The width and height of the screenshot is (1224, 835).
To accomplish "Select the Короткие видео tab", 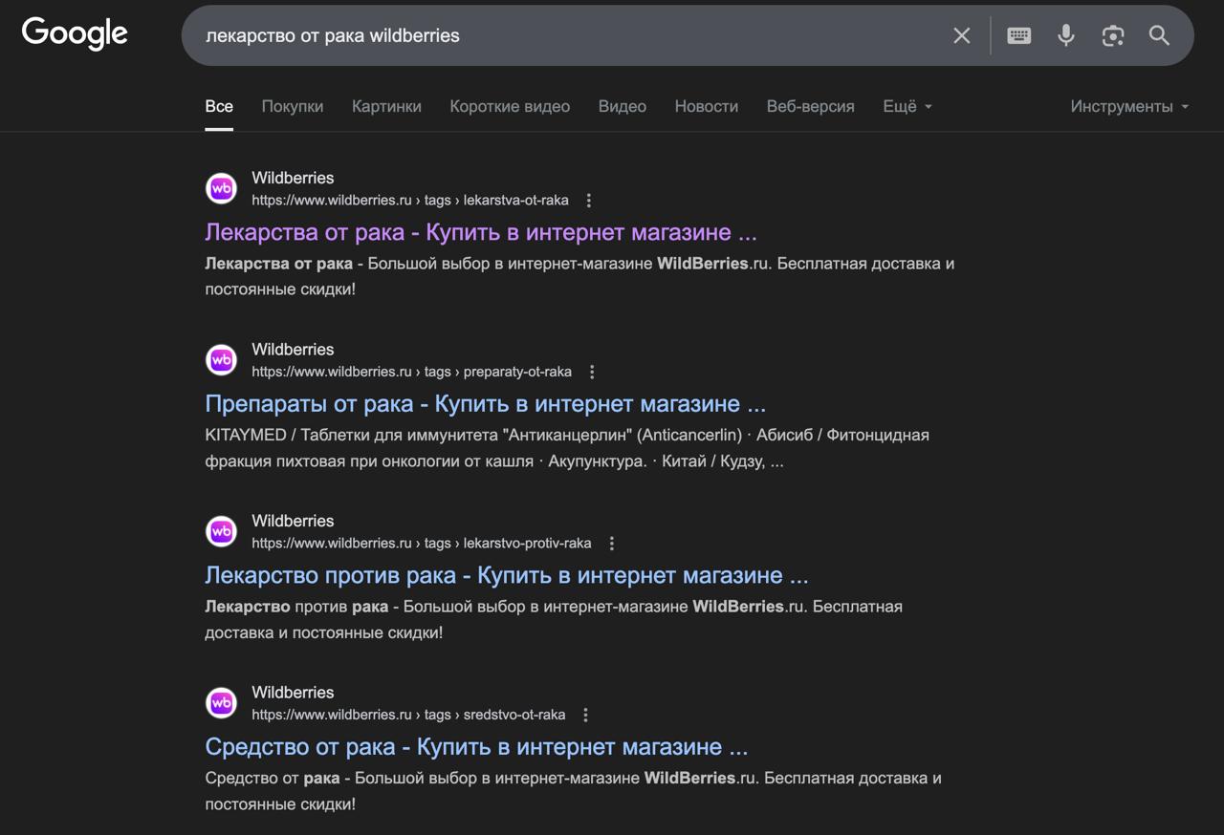I will tap(510, 106).
